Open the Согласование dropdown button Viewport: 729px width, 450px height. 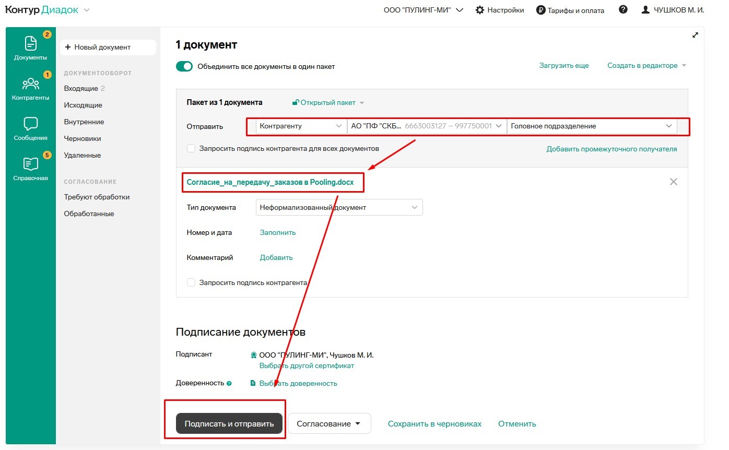tap(329, 424)
